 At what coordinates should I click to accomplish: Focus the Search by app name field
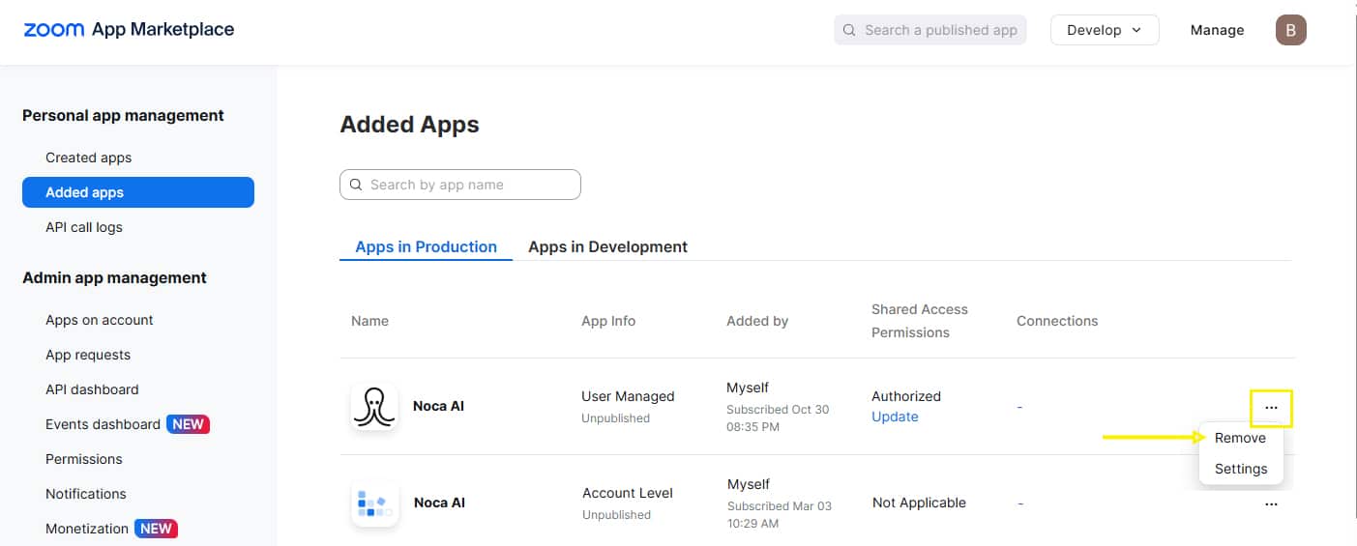click(469, 185)
